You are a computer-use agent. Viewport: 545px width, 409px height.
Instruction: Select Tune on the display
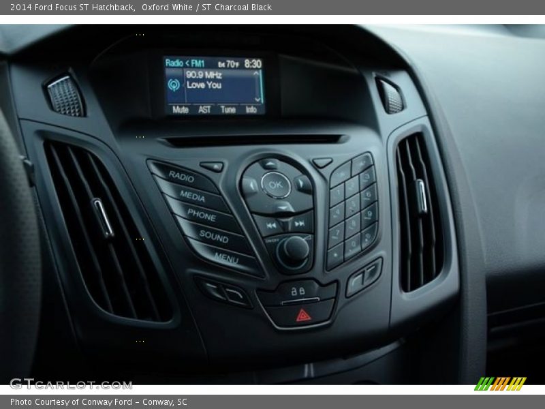pyautogui.click(x=228, y=110)
